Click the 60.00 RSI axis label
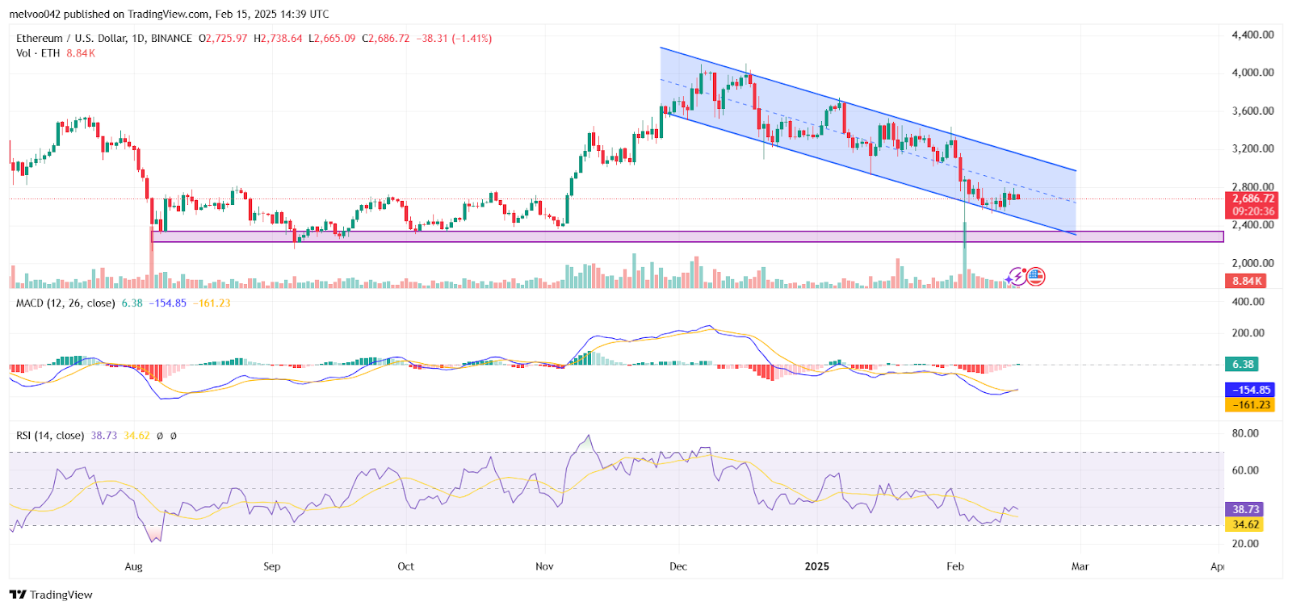This screenshot has width=1292, height=610. pyautogui.click(x=1245, y=470)
